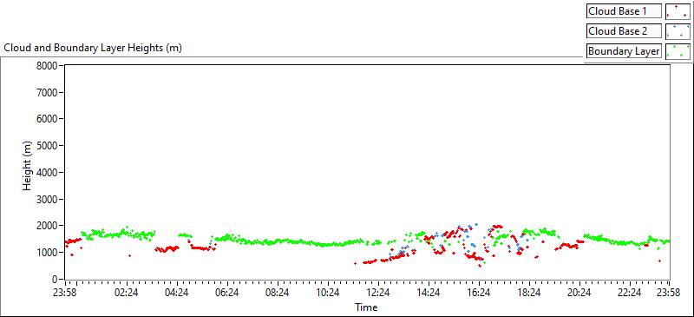Viewport: 694px width, 317px height.
Task: Select the Cloud Base 1 legend label
Action: (x=624, y=11)
